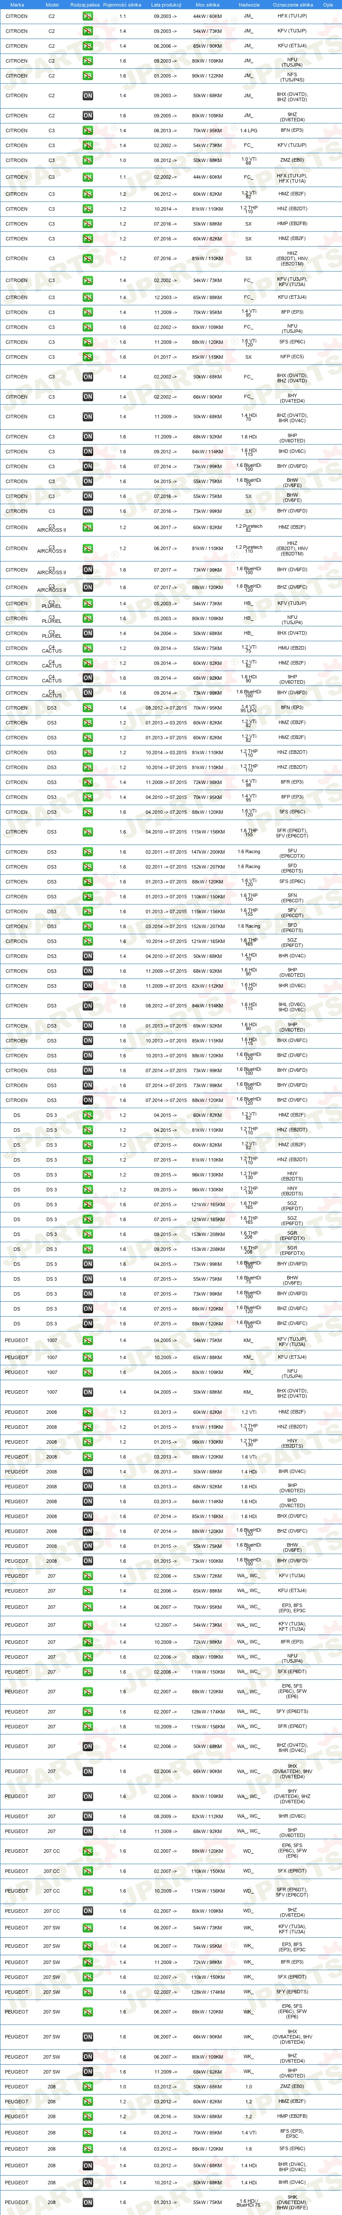Click petrol icon in Peugeot 1007 KFU row
Screen dimensions: 342x2215
[x=87, y=1358]
